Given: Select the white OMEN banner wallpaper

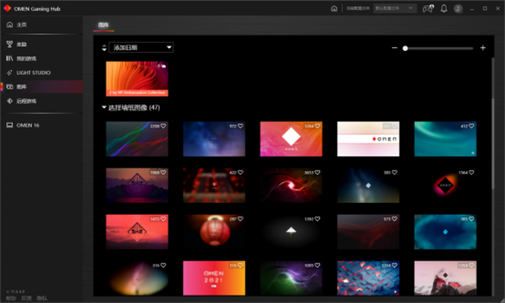Looking at the screenshot, I should (368, 139).
